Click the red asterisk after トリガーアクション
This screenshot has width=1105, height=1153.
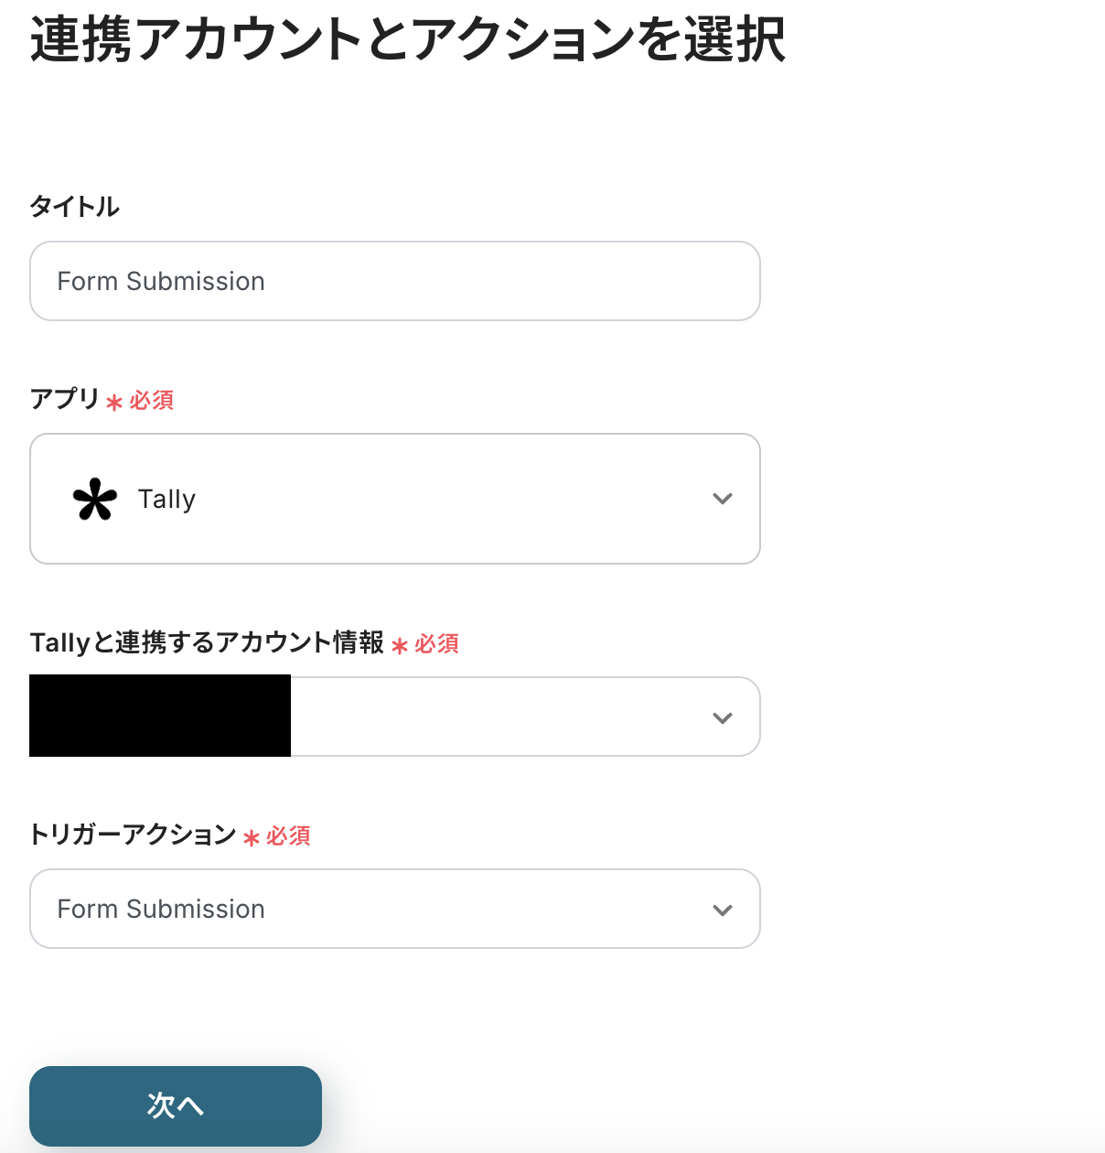point(252,838)
